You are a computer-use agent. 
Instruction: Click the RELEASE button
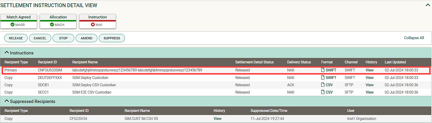pos(16,38)
